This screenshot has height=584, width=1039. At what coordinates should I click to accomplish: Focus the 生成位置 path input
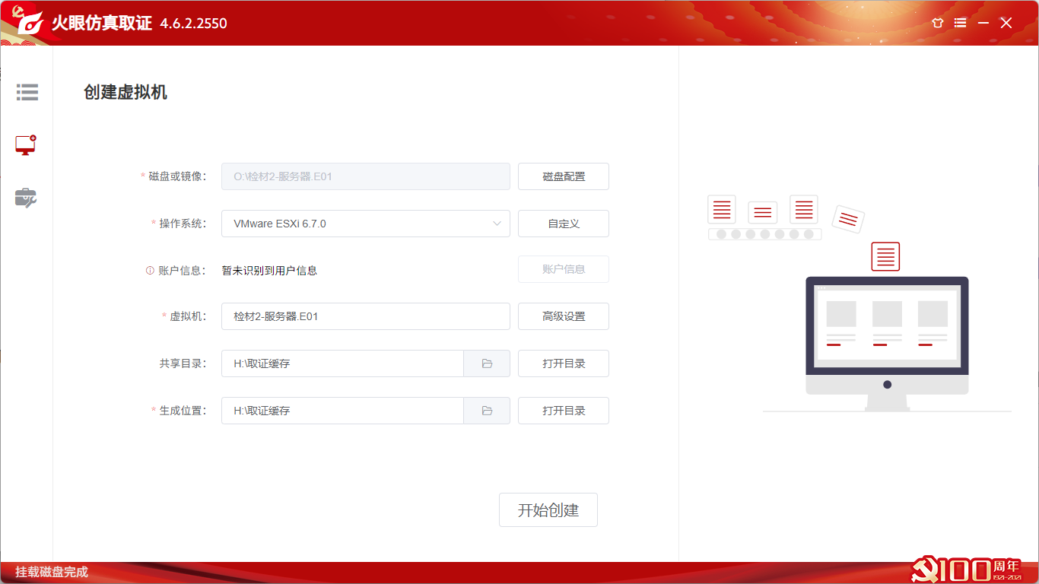342,411
